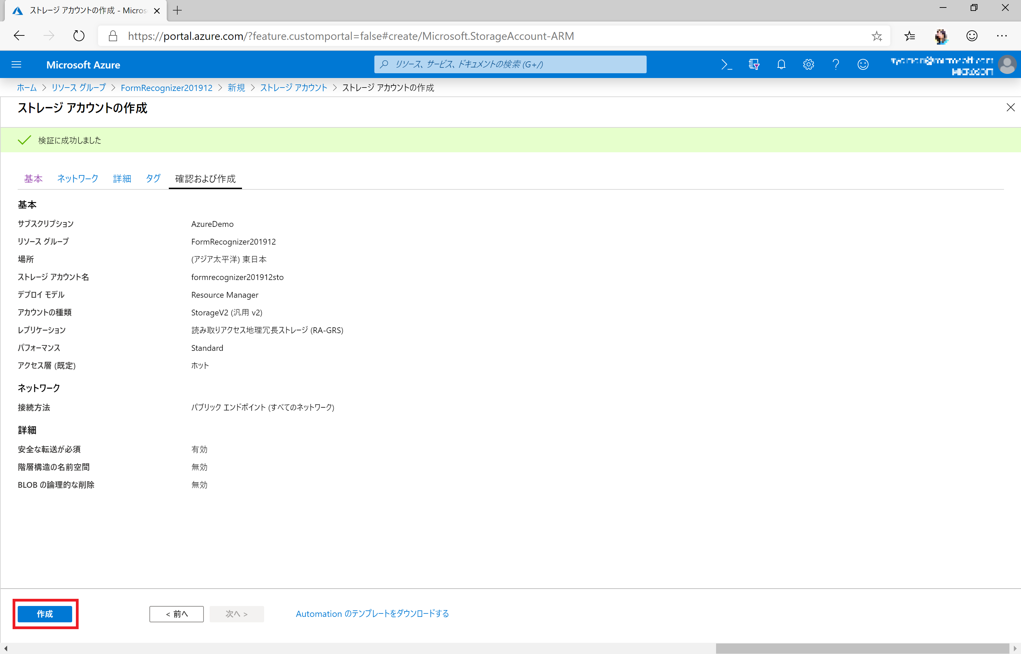
Task: Open portal settings gear icon
Action: [808, 65]
